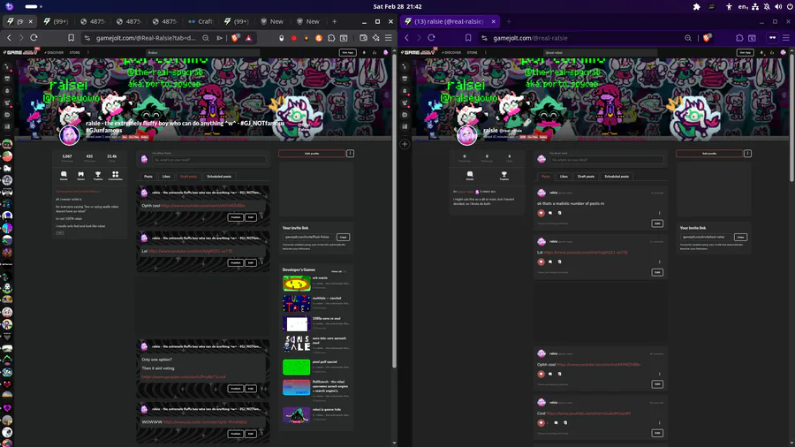Select Draft posts tab on right profile
The image size is (795, 447).
pyautogui.click(x=587, y=177)
